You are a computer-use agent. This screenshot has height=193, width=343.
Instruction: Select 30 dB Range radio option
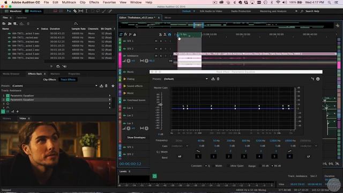click(x=260, y=166)
